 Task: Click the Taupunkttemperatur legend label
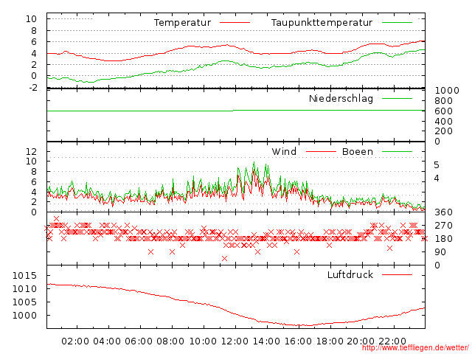(x=322, y=23)
